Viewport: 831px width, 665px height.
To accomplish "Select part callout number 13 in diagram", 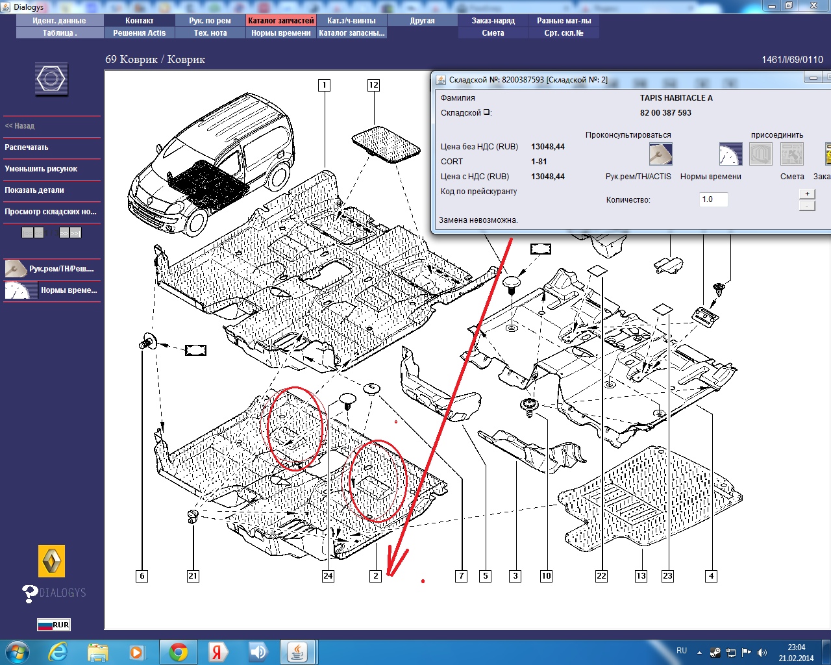I will coord(641,576).
